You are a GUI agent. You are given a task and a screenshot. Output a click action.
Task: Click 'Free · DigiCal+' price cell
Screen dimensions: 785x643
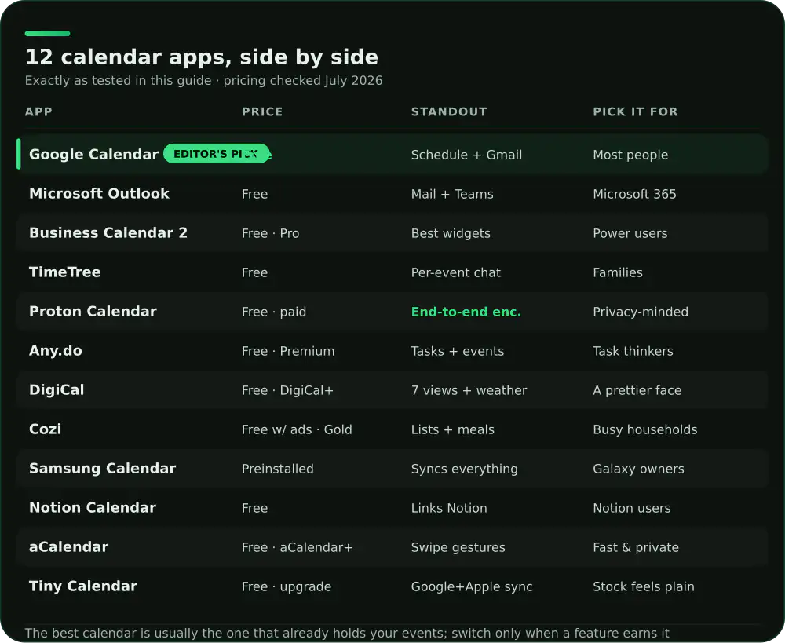pos(287,391)
